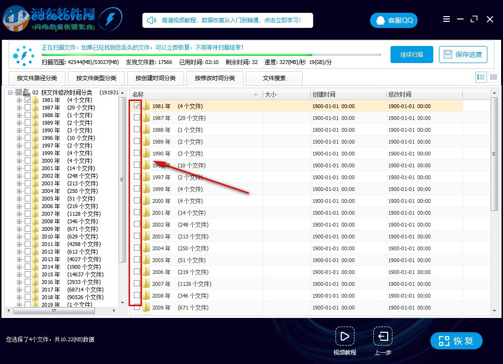
Task: Open the 视频教程 video tutorial icon
Action: [x=345, y=337]
